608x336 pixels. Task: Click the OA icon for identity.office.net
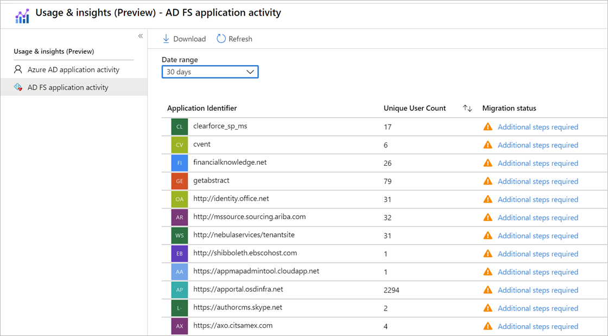pyautogui.click(x=180, y=199)
